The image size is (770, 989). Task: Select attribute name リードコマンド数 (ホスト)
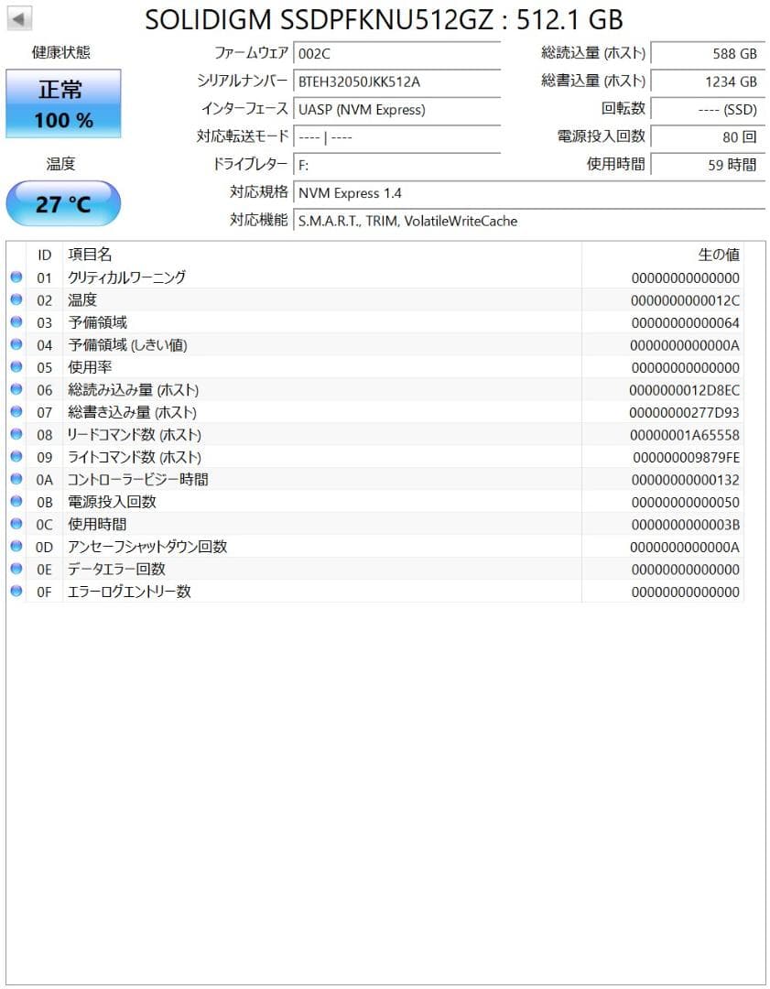135,434
